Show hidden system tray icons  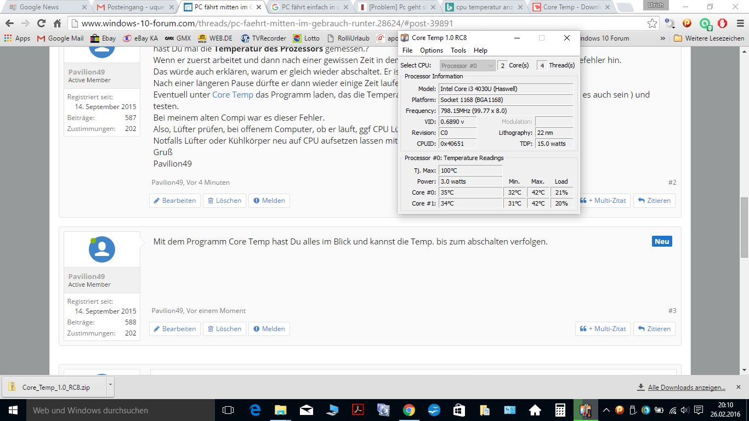[606, 410]
